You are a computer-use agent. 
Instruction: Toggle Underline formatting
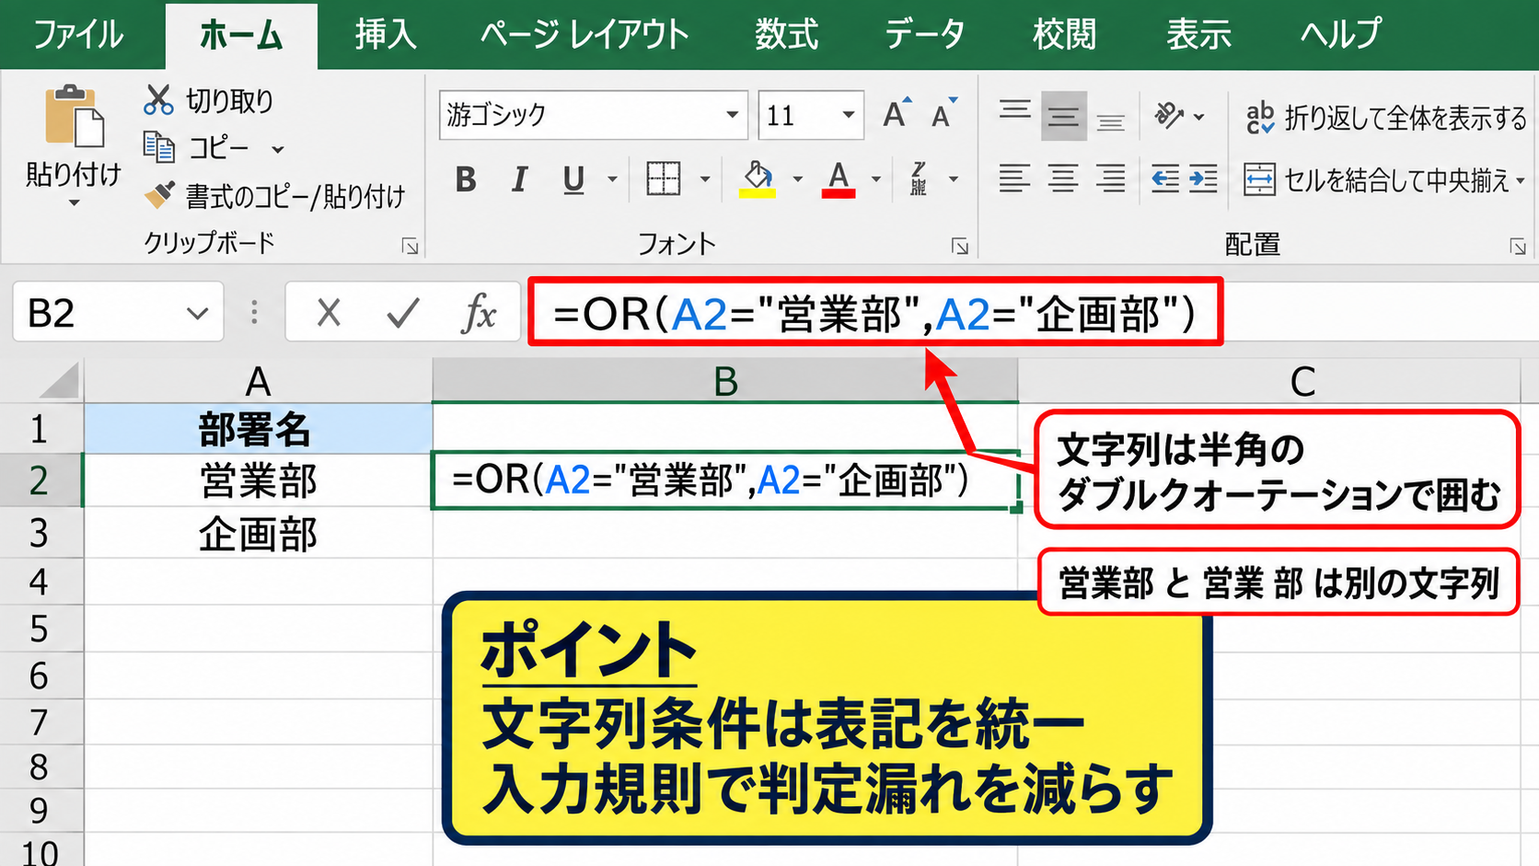573,179
